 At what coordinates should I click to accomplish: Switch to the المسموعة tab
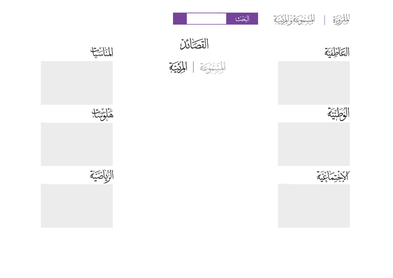tap(212, 67)
